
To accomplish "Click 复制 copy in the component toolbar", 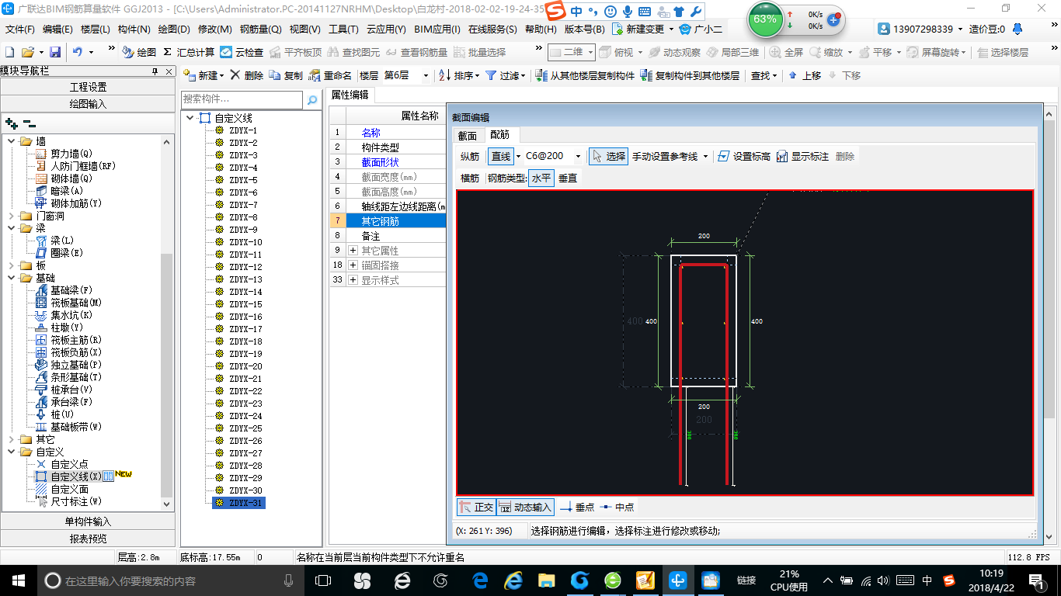I will coord(286,75).
